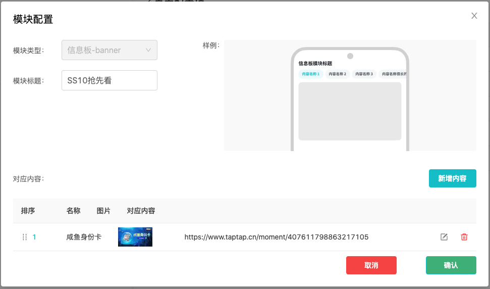Expand the 模块类型 dropdown arrow

coord(148,50)
